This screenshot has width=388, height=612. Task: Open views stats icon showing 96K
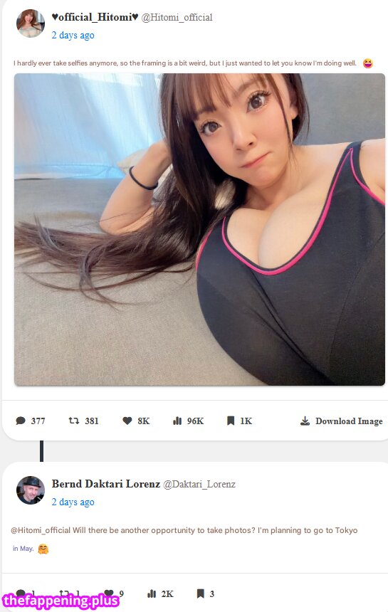click(177, 421)
